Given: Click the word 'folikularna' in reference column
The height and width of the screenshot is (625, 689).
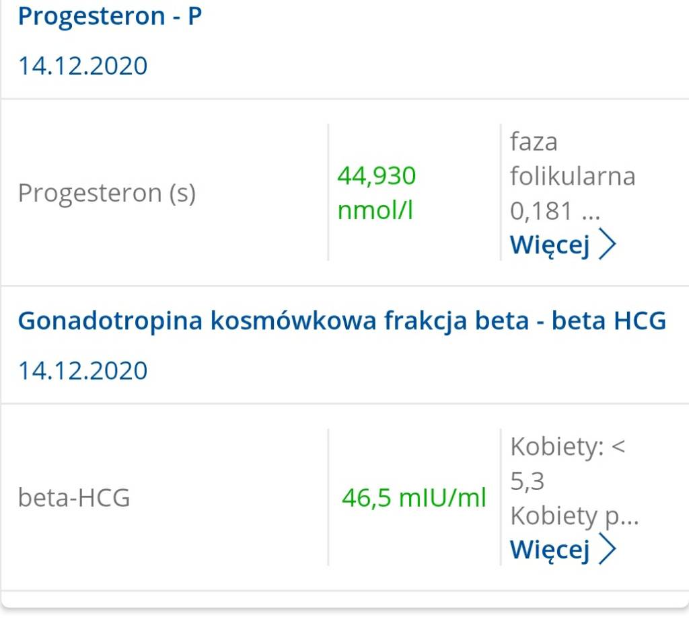Looking at the screenshot, I should tap(573, 176).
